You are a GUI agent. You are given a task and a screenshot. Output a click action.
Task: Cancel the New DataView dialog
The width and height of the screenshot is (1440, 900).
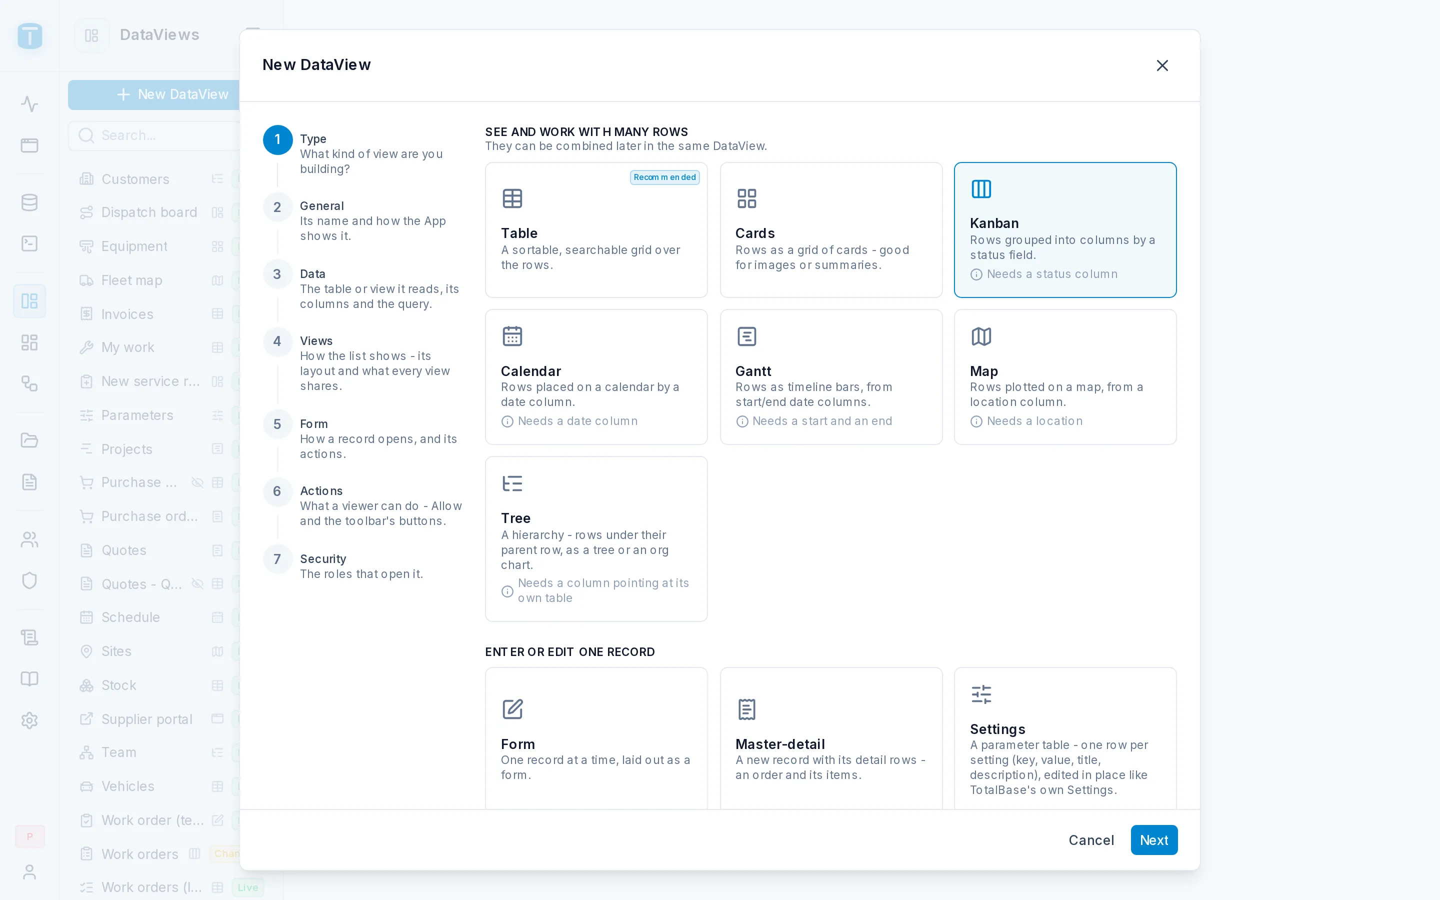[1090, 840]
